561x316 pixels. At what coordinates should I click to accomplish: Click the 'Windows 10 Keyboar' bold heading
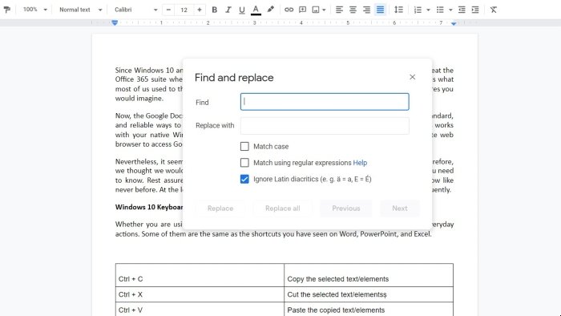click(x=149, y=207)
